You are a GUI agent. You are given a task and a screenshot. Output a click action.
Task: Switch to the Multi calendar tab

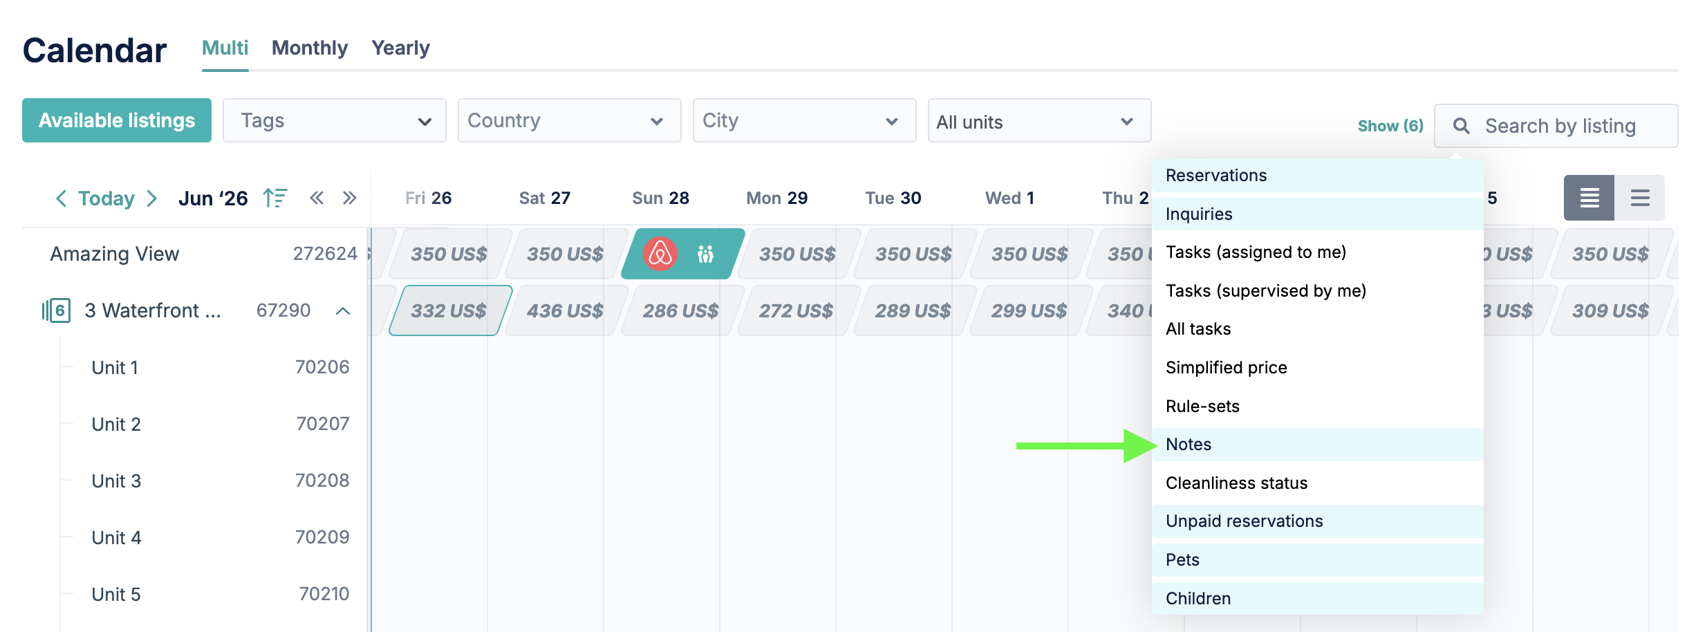click(225, 48)
